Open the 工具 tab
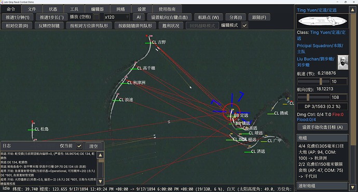 (x=74, y=9)
